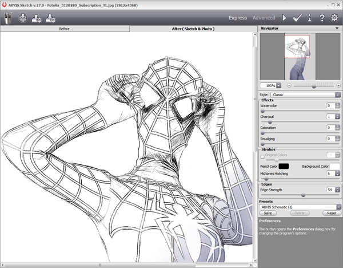Open the After (Sketch & Photo) tab
Viewport: 343px width, 268px height.
pos(193,29)
